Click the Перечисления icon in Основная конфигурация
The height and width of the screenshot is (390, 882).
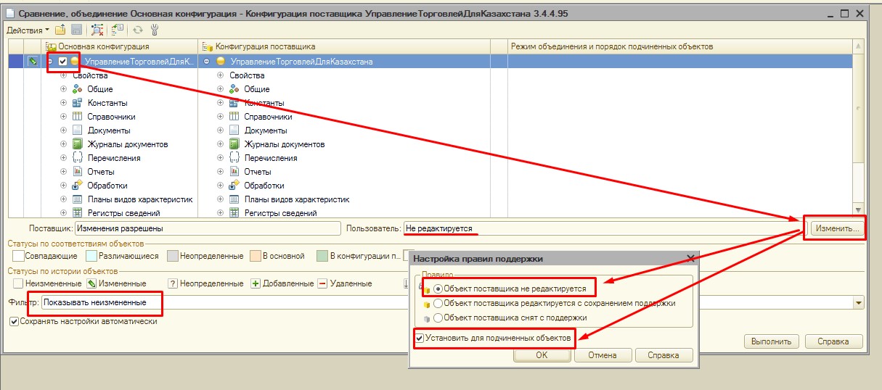[78, 158]
